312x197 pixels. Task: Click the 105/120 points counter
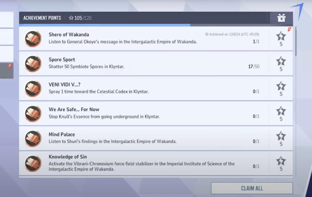[x=83, y=18]
